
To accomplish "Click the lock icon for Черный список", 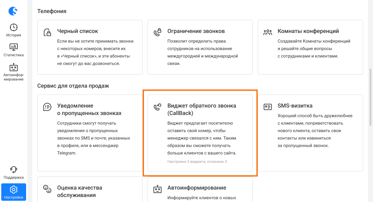I will (x=47, y=32).
